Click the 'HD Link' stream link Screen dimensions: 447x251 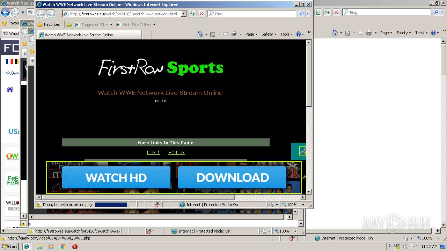[x=176, y=152]
